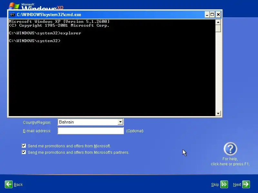Click the Copyright 1985-2001 Microsoft Corp. line
This screenshot has width=258, height=193.
[59, 25]
